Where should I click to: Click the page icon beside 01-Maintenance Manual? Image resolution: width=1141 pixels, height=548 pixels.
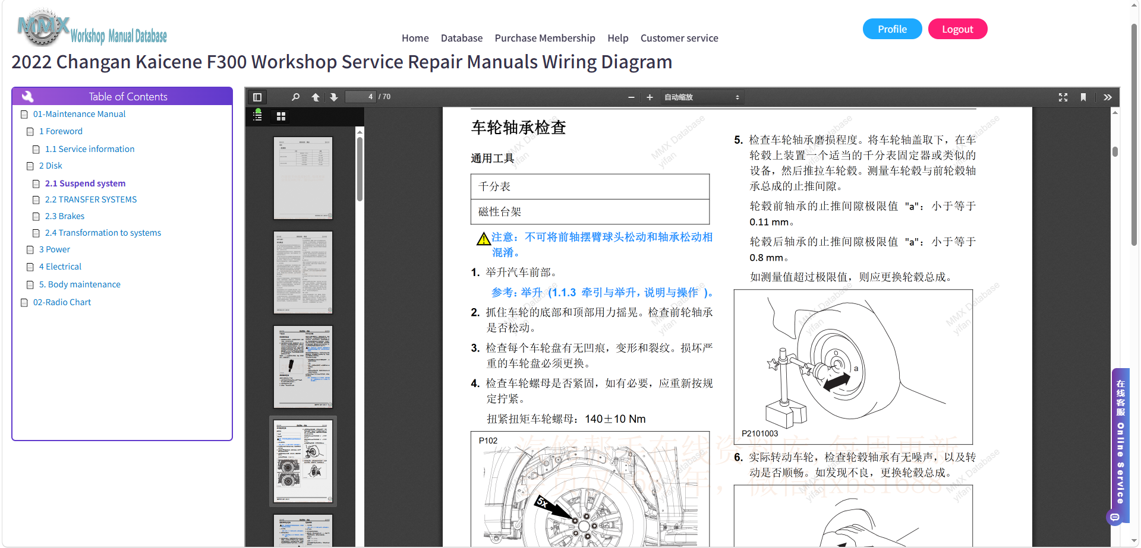tap(24, 115)
